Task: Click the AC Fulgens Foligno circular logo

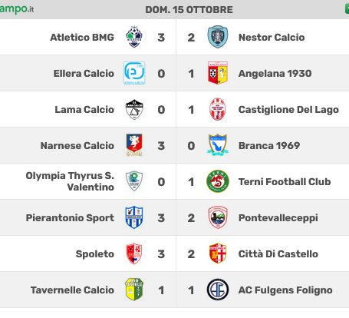Action: (x=218, y=290)
